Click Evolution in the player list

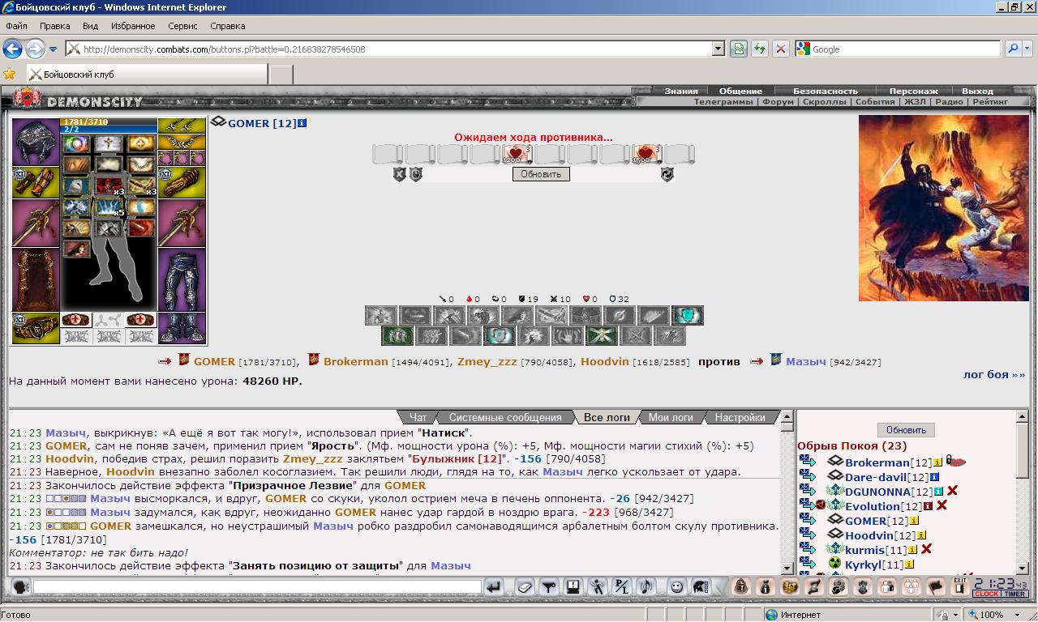[x=873, y=506]
